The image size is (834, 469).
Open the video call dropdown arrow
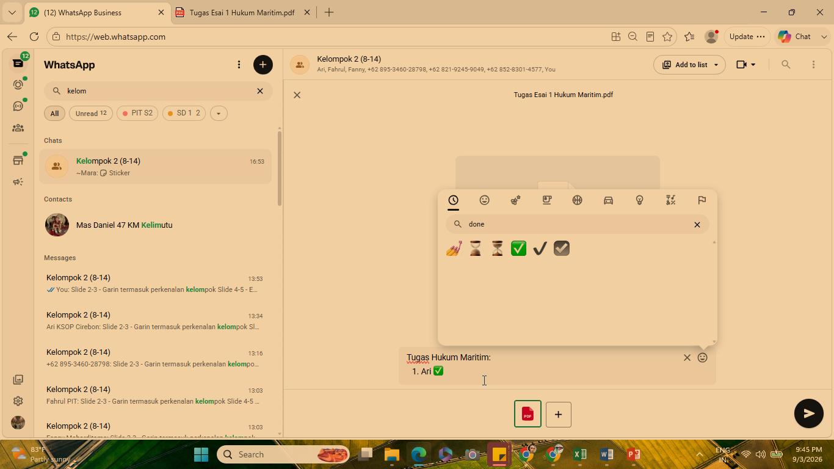tap(753, 65)
